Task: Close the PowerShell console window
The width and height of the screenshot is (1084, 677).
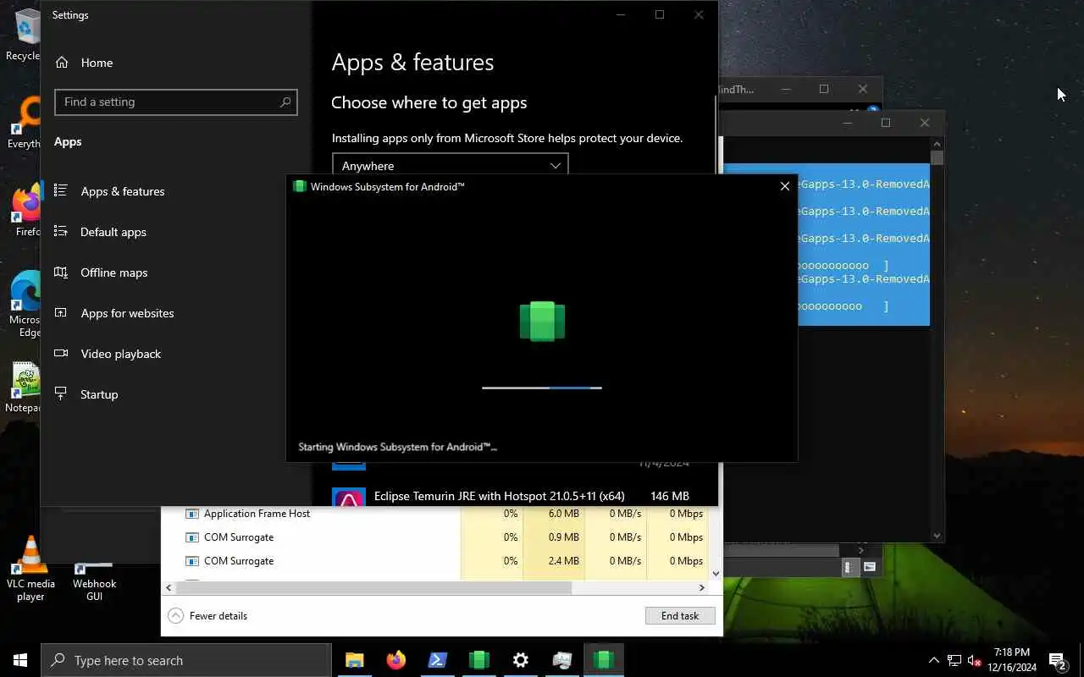Action: pyautogui.click(x=925, y=123)
